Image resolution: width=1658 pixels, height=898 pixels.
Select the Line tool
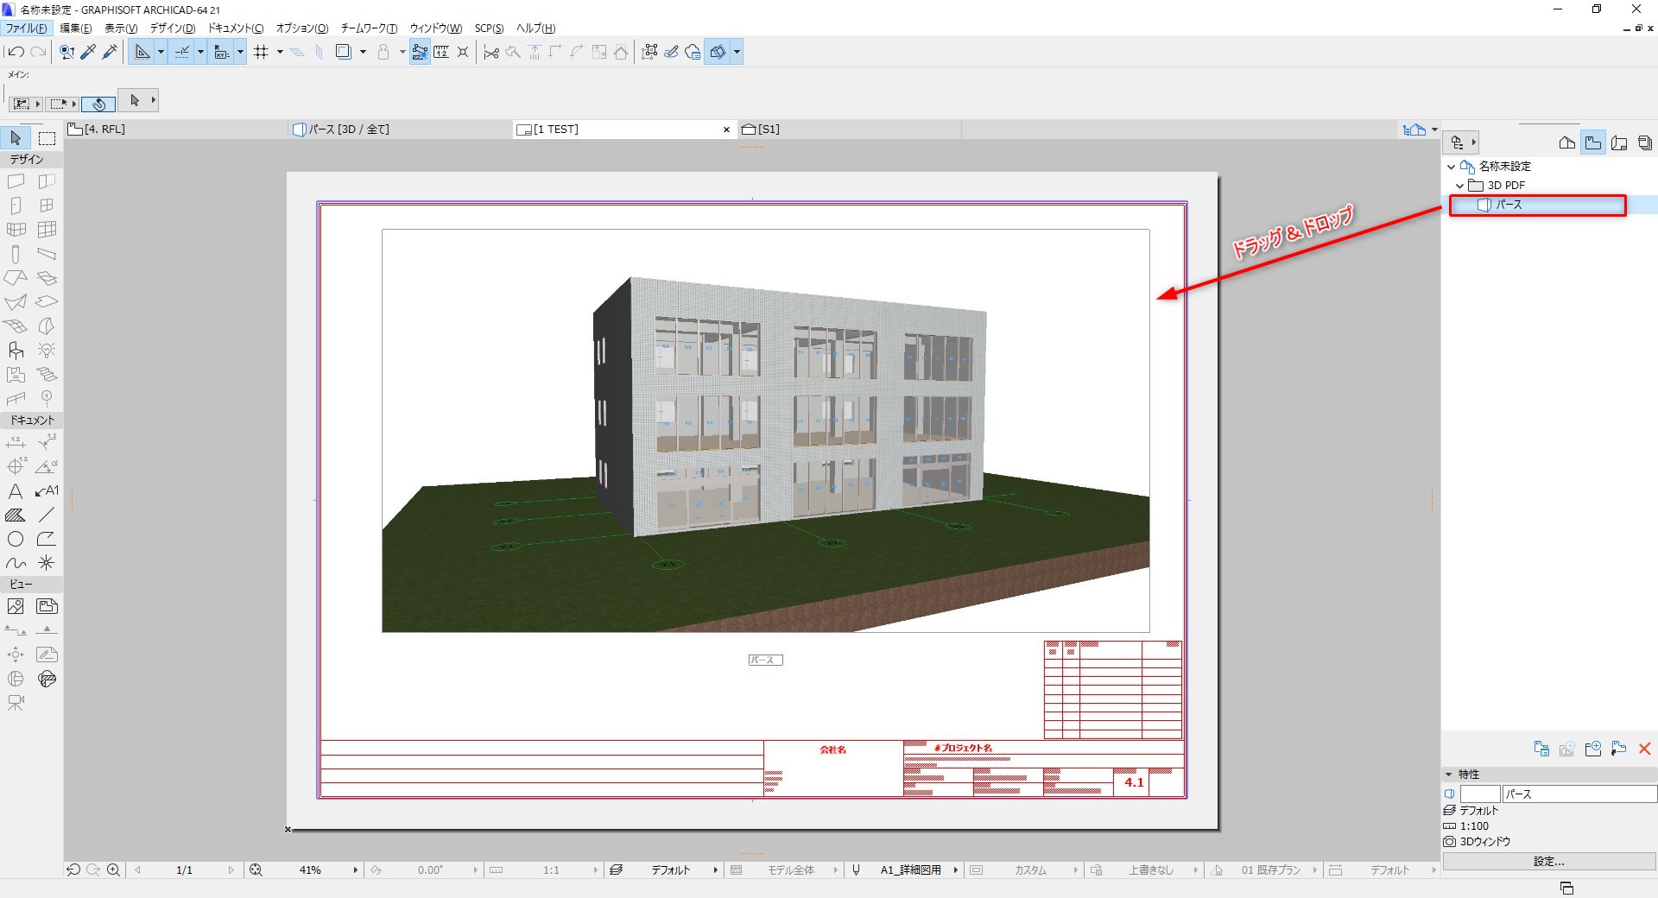point(47,515)
